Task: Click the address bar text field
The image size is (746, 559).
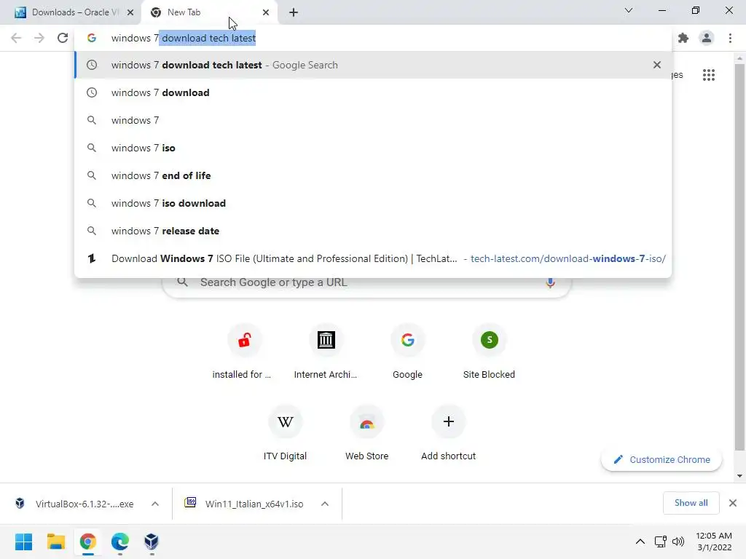Action: 373,38
